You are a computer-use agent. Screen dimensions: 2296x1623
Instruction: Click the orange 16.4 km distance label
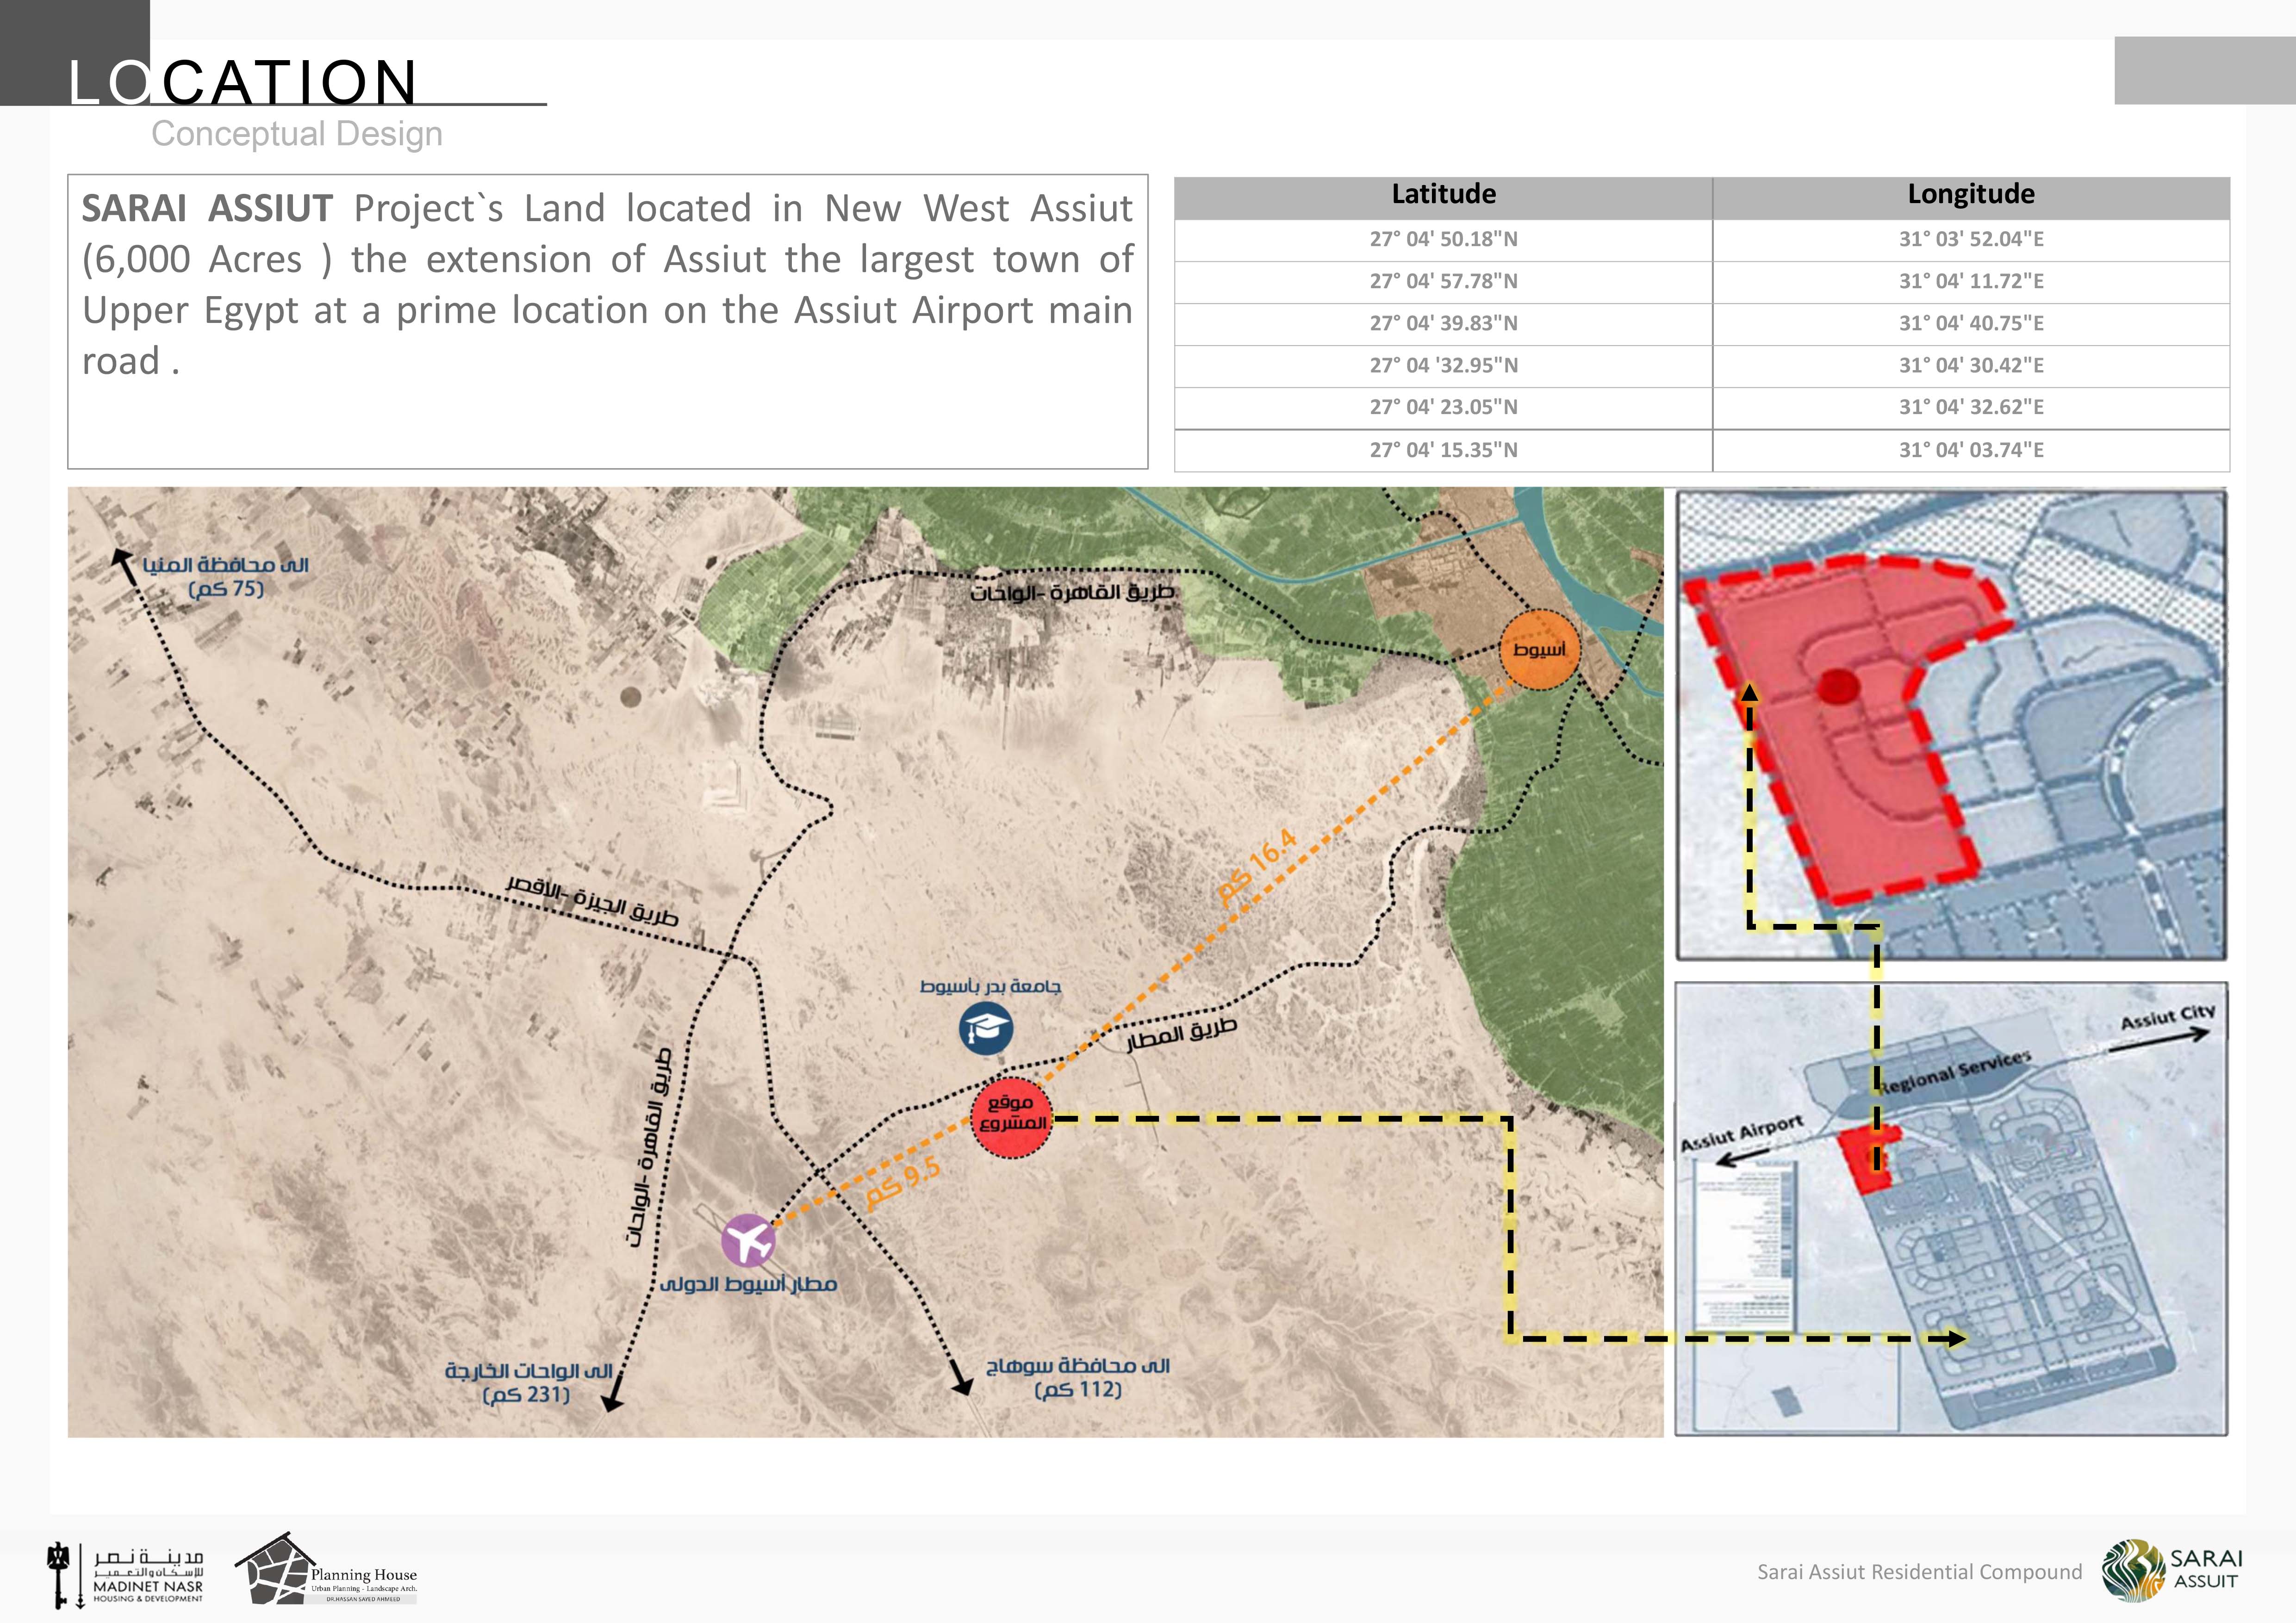(x=1258, y=867)
